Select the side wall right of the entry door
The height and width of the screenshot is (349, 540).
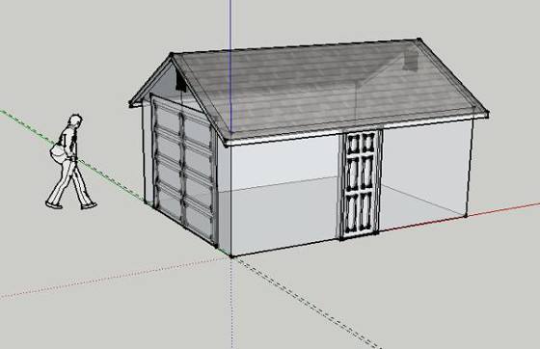(425, 173)
